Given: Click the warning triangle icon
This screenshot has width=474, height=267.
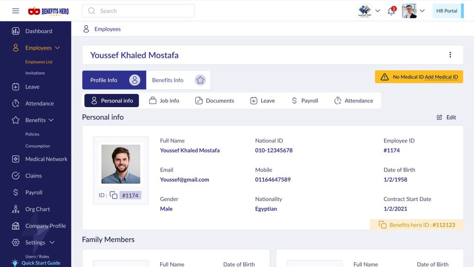Looking at the screenshot, I should [x=385, y=77].
